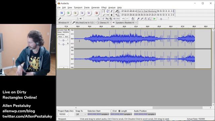Open the Mic/Inst/Line In recording device dropdown
Viewport: 215px width, 121px height.
(x=86, y=23)
